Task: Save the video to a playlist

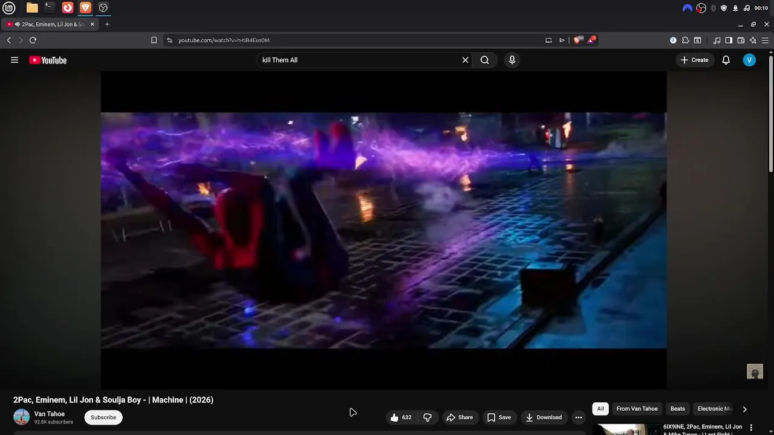Action: tap(499, 417)
